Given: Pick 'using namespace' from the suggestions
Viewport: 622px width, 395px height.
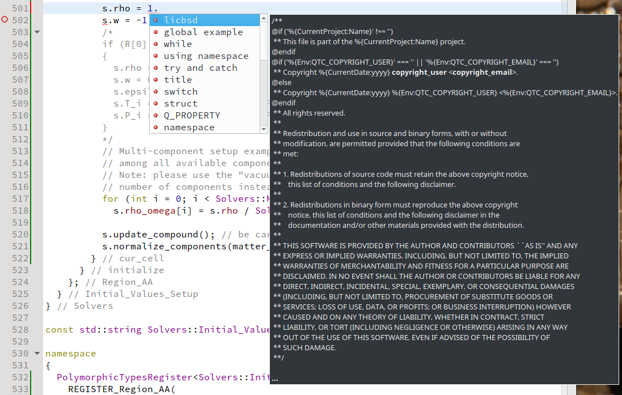Looking at the screenshot, I should [x=206, y=56].
